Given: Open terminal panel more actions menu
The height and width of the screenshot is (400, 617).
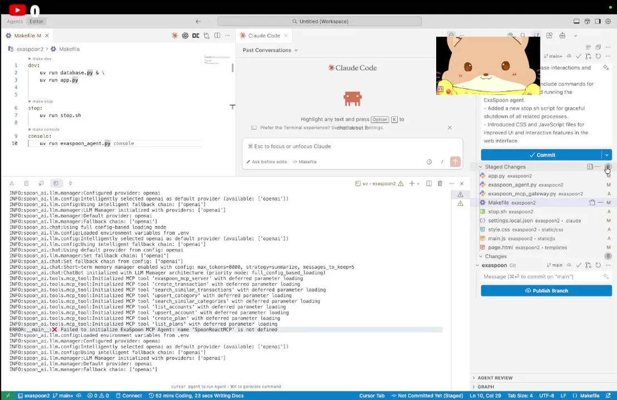Looking at the screenshot, I should pos(451,183).
